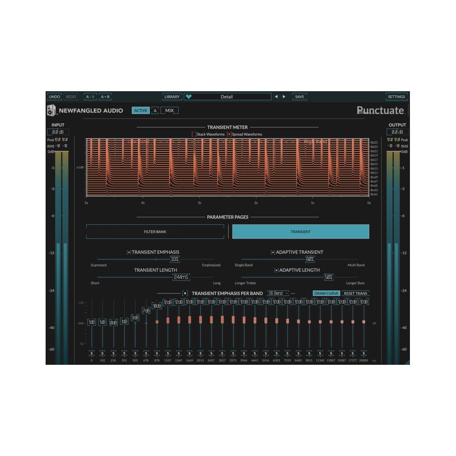Viewport: 456px width, 456px height.
Task: Solo the 878 Hz band
Action: tap(157, 353)
